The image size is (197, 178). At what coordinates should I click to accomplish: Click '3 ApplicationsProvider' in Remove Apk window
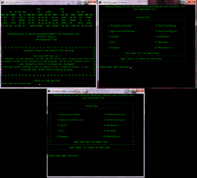(70, 120)
